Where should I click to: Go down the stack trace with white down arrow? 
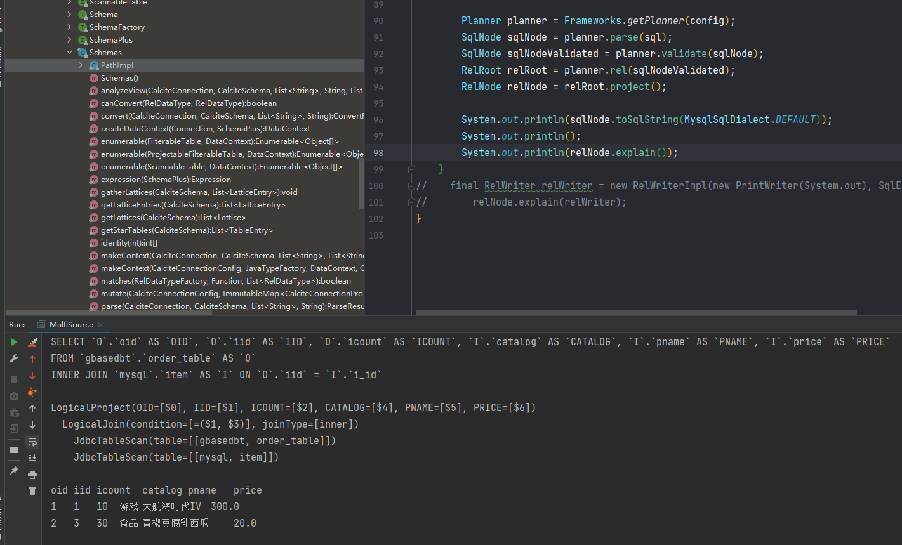32,425
